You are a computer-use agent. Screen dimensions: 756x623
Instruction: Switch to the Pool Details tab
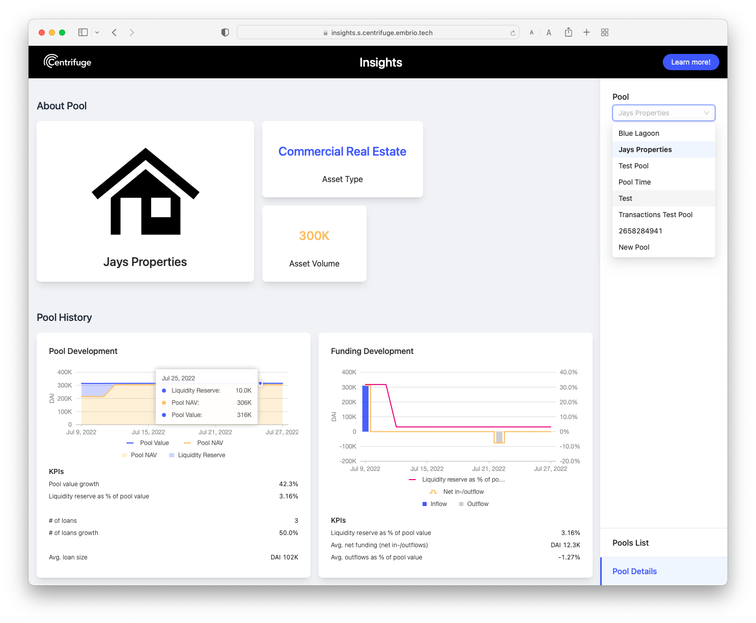[x=634, y=571]
